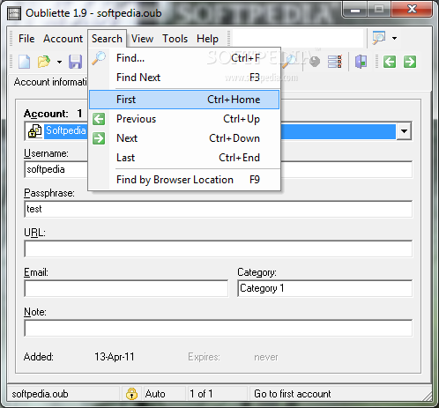This screenshot has height=408, width=439.
Task: Click the Note input field
Action: point(218,328)
